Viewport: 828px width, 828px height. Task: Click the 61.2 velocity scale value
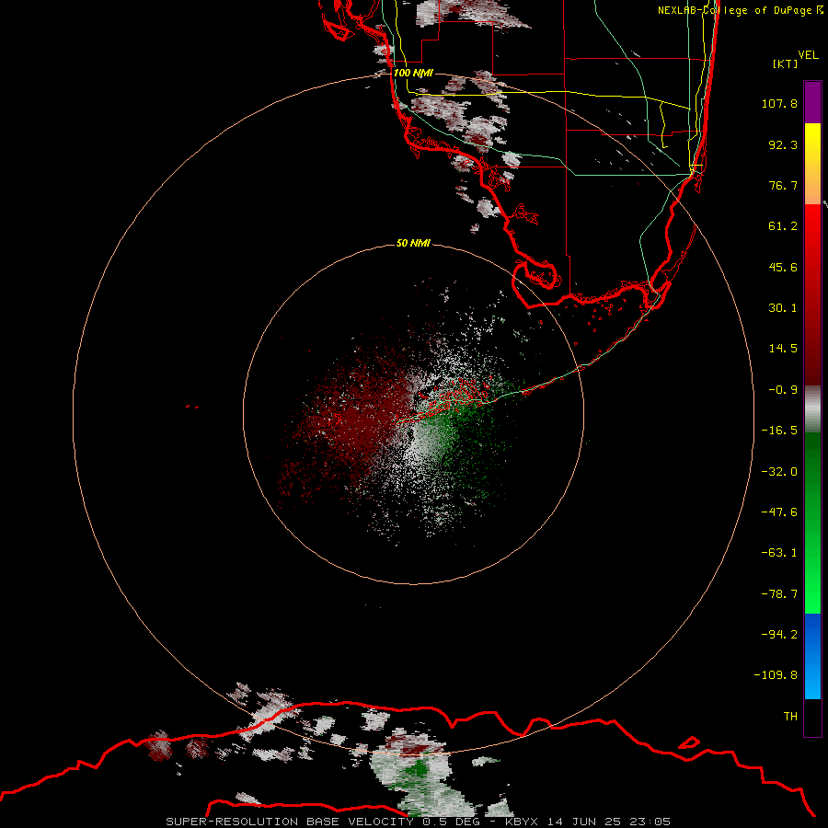[x=783, y=226]
